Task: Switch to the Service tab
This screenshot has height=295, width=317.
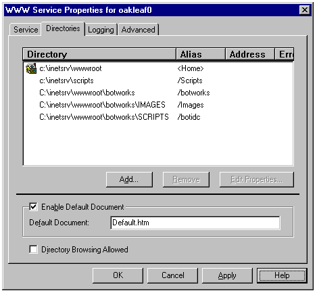Action: pos(26,30)
